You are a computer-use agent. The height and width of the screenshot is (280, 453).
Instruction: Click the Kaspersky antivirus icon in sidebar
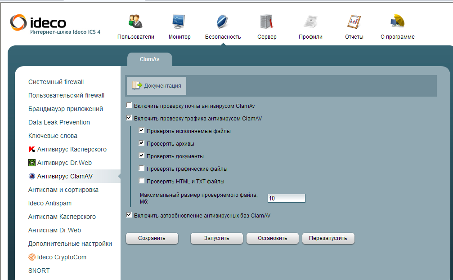pyautogui.click(x=32, y=149)
